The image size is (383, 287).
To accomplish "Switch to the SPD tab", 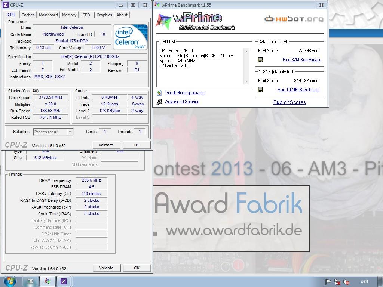I will pos(86,15).
